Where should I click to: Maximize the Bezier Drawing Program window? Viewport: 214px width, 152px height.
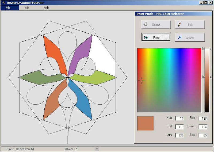tap(205, 2)
